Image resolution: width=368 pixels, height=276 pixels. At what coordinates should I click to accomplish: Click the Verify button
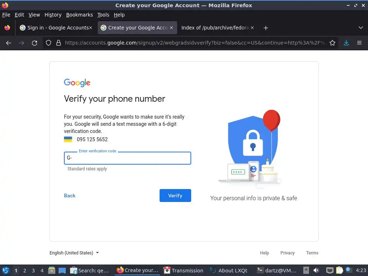tap(175, 195)
